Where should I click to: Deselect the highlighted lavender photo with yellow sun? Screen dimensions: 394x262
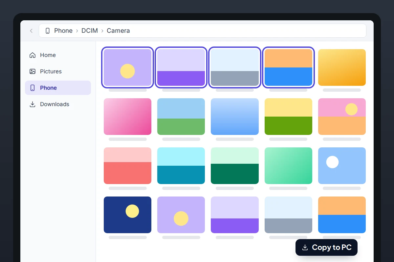(127, 67)
